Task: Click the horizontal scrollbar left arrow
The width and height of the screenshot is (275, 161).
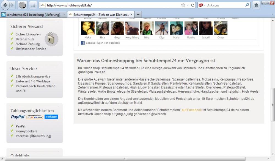Action: point(2,159)
